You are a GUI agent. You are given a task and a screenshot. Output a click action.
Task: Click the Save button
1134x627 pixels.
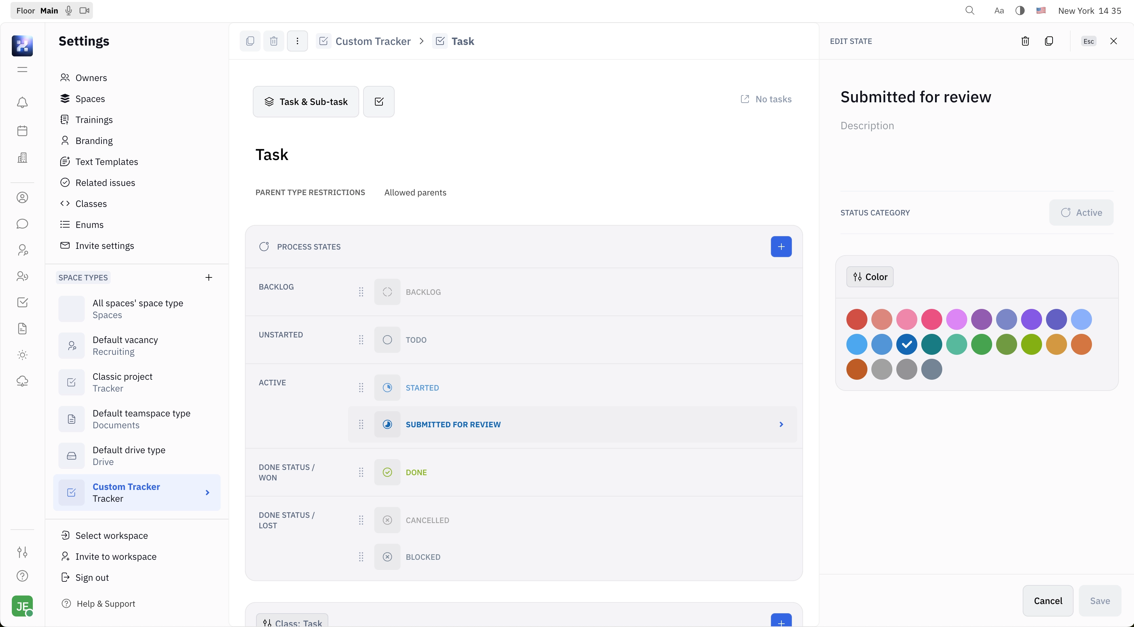1100,601
